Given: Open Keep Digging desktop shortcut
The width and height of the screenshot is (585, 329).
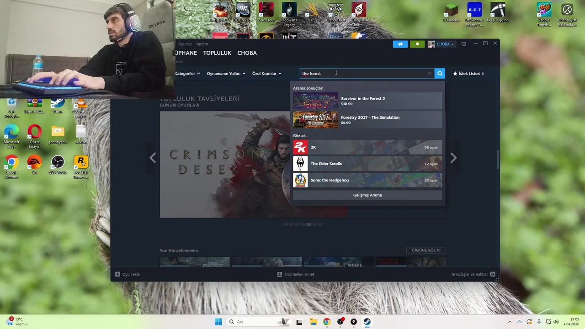Looking at the screenshot, I should 498,13.
